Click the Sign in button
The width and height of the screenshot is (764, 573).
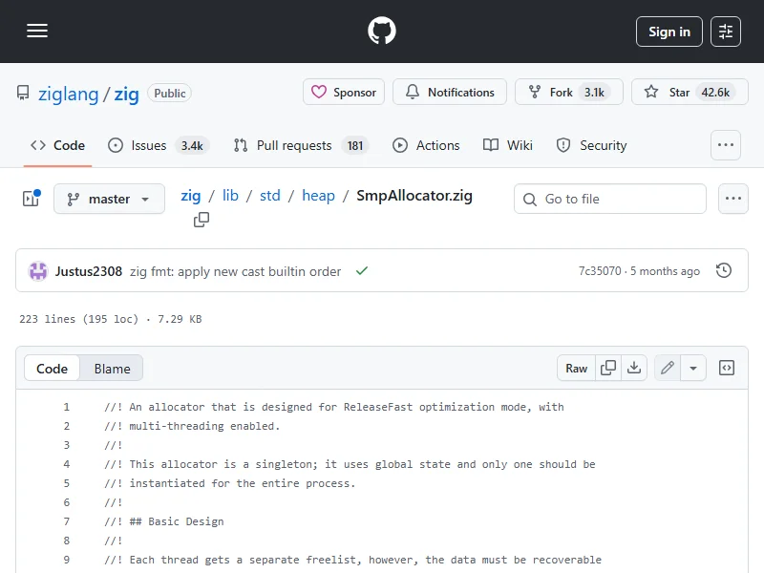(x=668, y=32)
